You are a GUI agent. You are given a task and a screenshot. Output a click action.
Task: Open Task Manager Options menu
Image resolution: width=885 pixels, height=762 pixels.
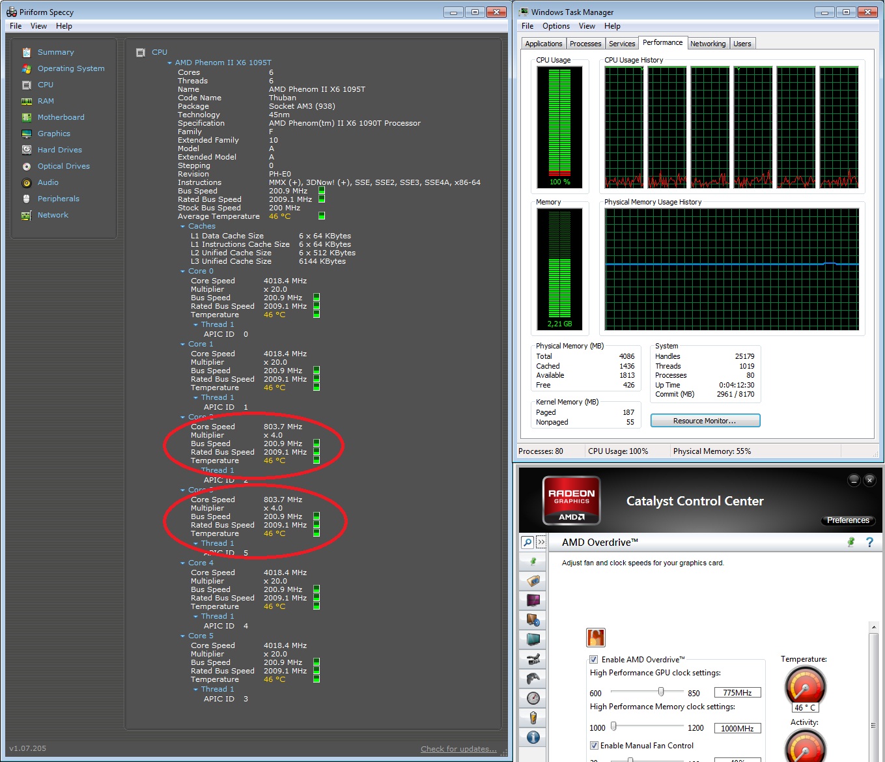pyautogui.click(x=556, y=26)
